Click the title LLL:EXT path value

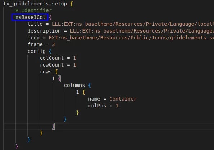tap(133, 24)
